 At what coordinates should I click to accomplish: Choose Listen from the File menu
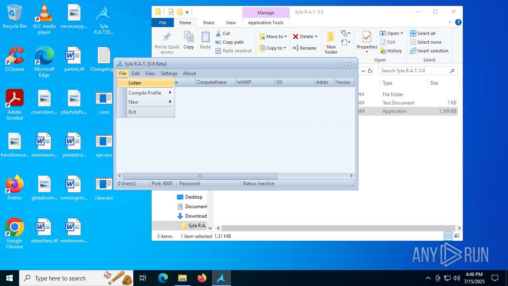click(x=146, y=83)
